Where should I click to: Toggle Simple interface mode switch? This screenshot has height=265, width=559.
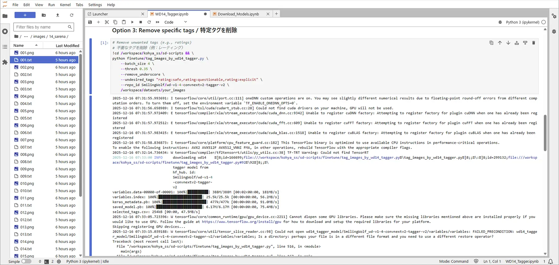tap(26, 261)
